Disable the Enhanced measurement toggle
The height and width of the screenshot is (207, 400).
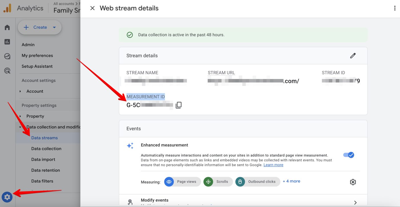click(349, 155)
